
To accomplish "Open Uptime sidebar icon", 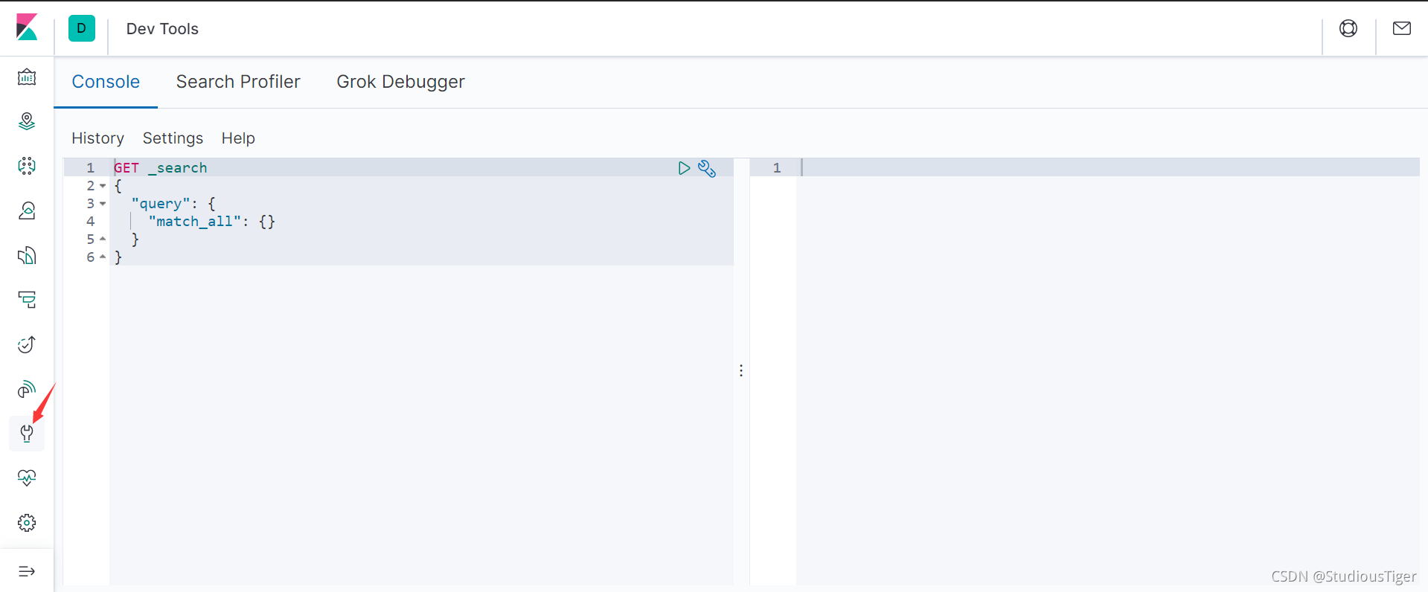I will [27, 344].
